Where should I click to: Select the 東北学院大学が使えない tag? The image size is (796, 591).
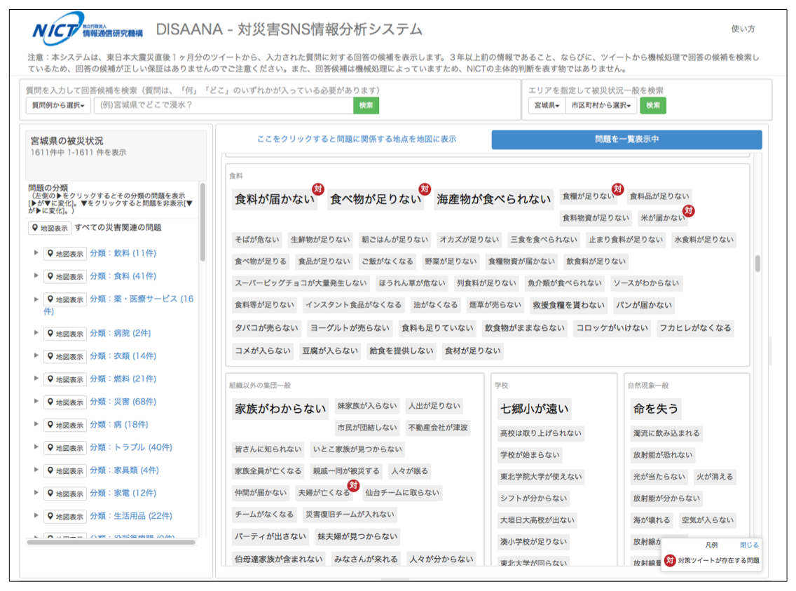(x=541, y=477)
